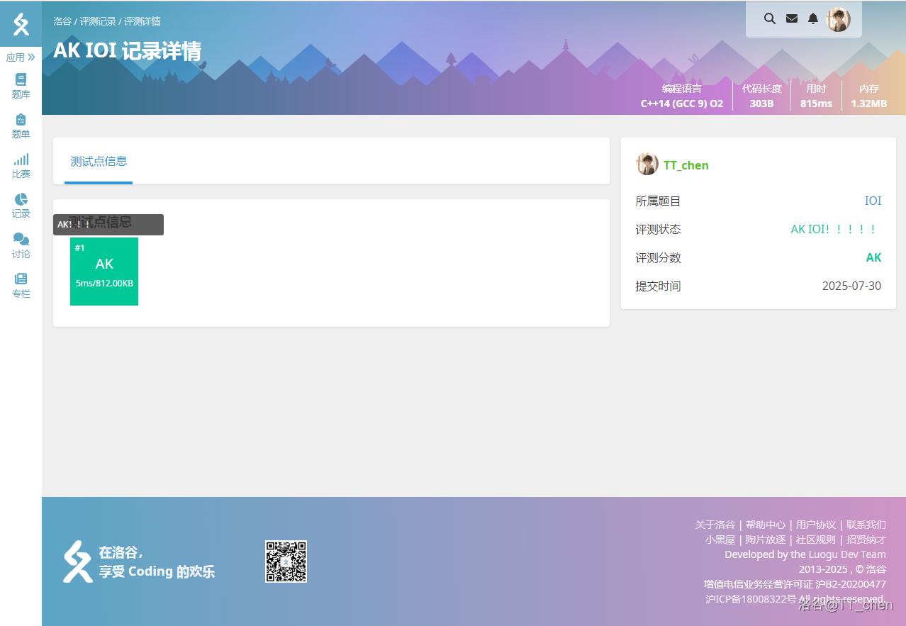Open 关于洛谷 footer link

(715, 525)
